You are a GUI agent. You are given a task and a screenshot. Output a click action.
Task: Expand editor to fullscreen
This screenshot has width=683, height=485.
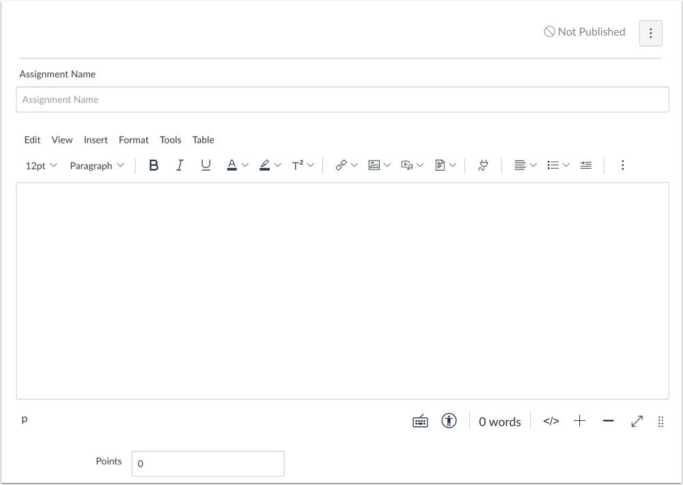pyautogui.click(x=637, y=421)
